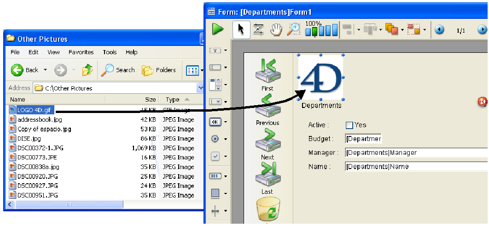
Task: Sort by Type column header
Action: coord(181,100)
